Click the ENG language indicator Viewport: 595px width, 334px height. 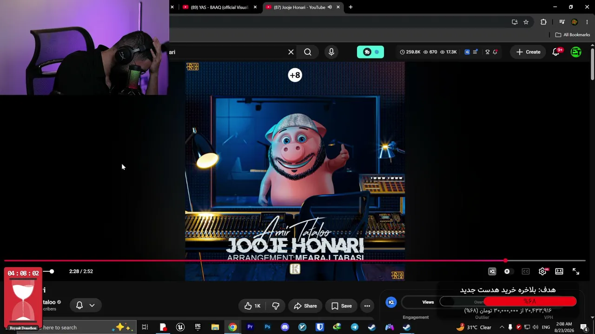click(546, 328)
